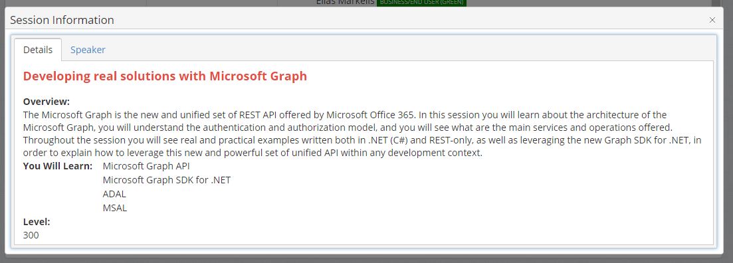This screenshot has height=263, width=733.
Task: Switch to the Speaker tab
Action: point(88,50)
